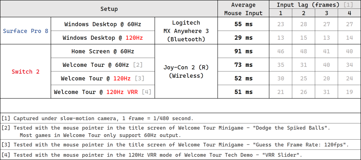Select the "55 ms" average value

point(243,24)
